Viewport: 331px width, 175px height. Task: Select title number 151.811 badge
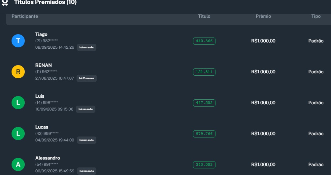[x=204, y=72]
